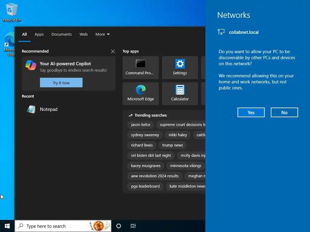Open Task View on the taskbar

click(133, 226)
